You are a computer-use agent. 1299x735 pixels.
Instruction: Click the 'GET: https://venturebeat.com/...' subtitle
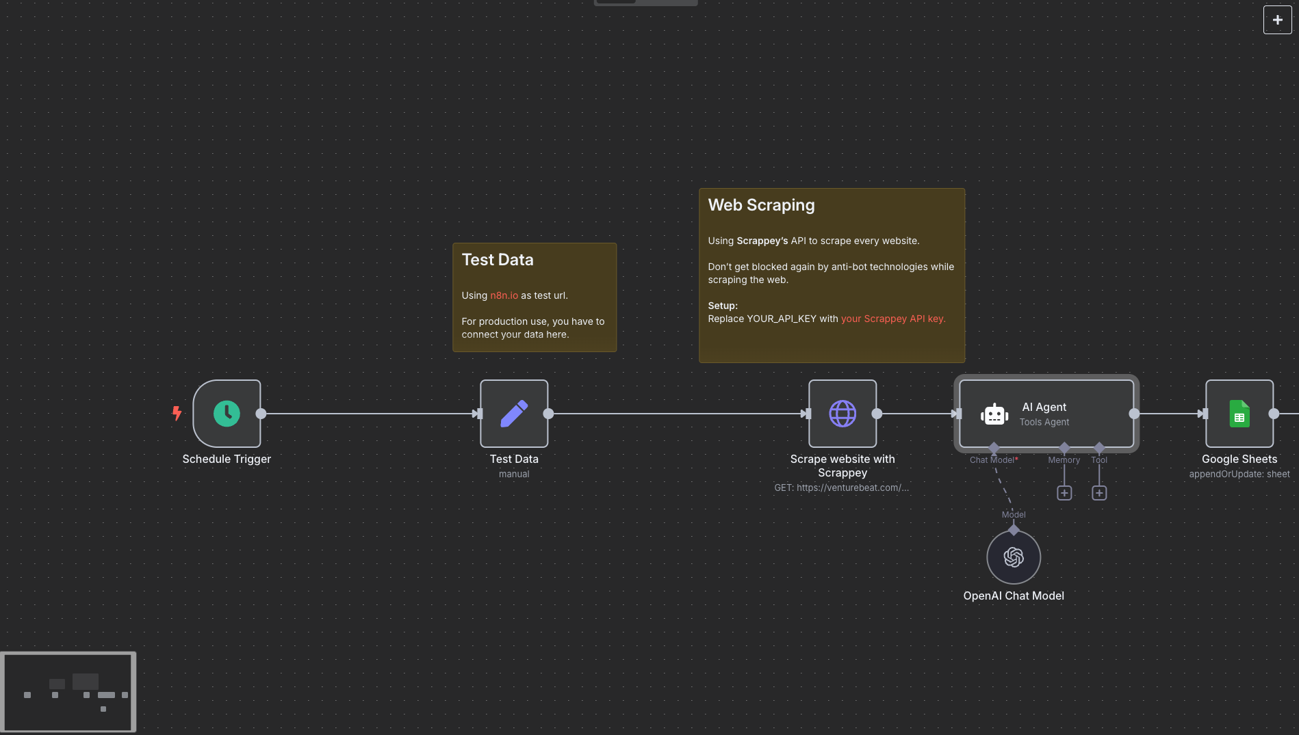[842, 487]
